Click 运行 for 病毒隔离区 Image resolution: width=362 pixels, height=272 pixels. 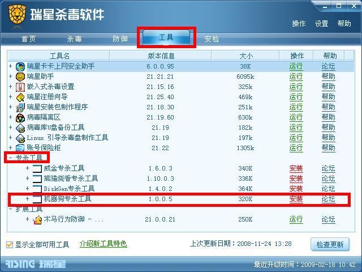click(x=296, y=117)
